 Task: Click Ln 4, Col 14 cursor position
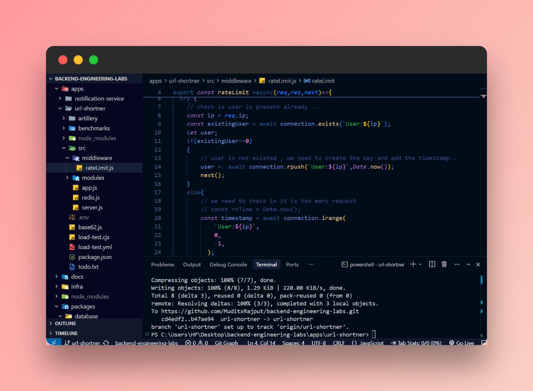point(261,343)
